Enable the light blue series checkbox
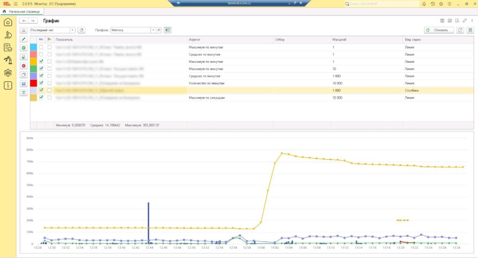This screenshot has height=258, width=478. point(41,48)
